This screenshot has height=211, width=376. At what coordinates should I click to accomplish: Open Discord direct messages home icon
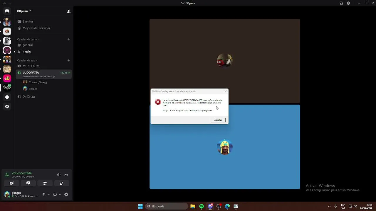click(x=7, y=11)
